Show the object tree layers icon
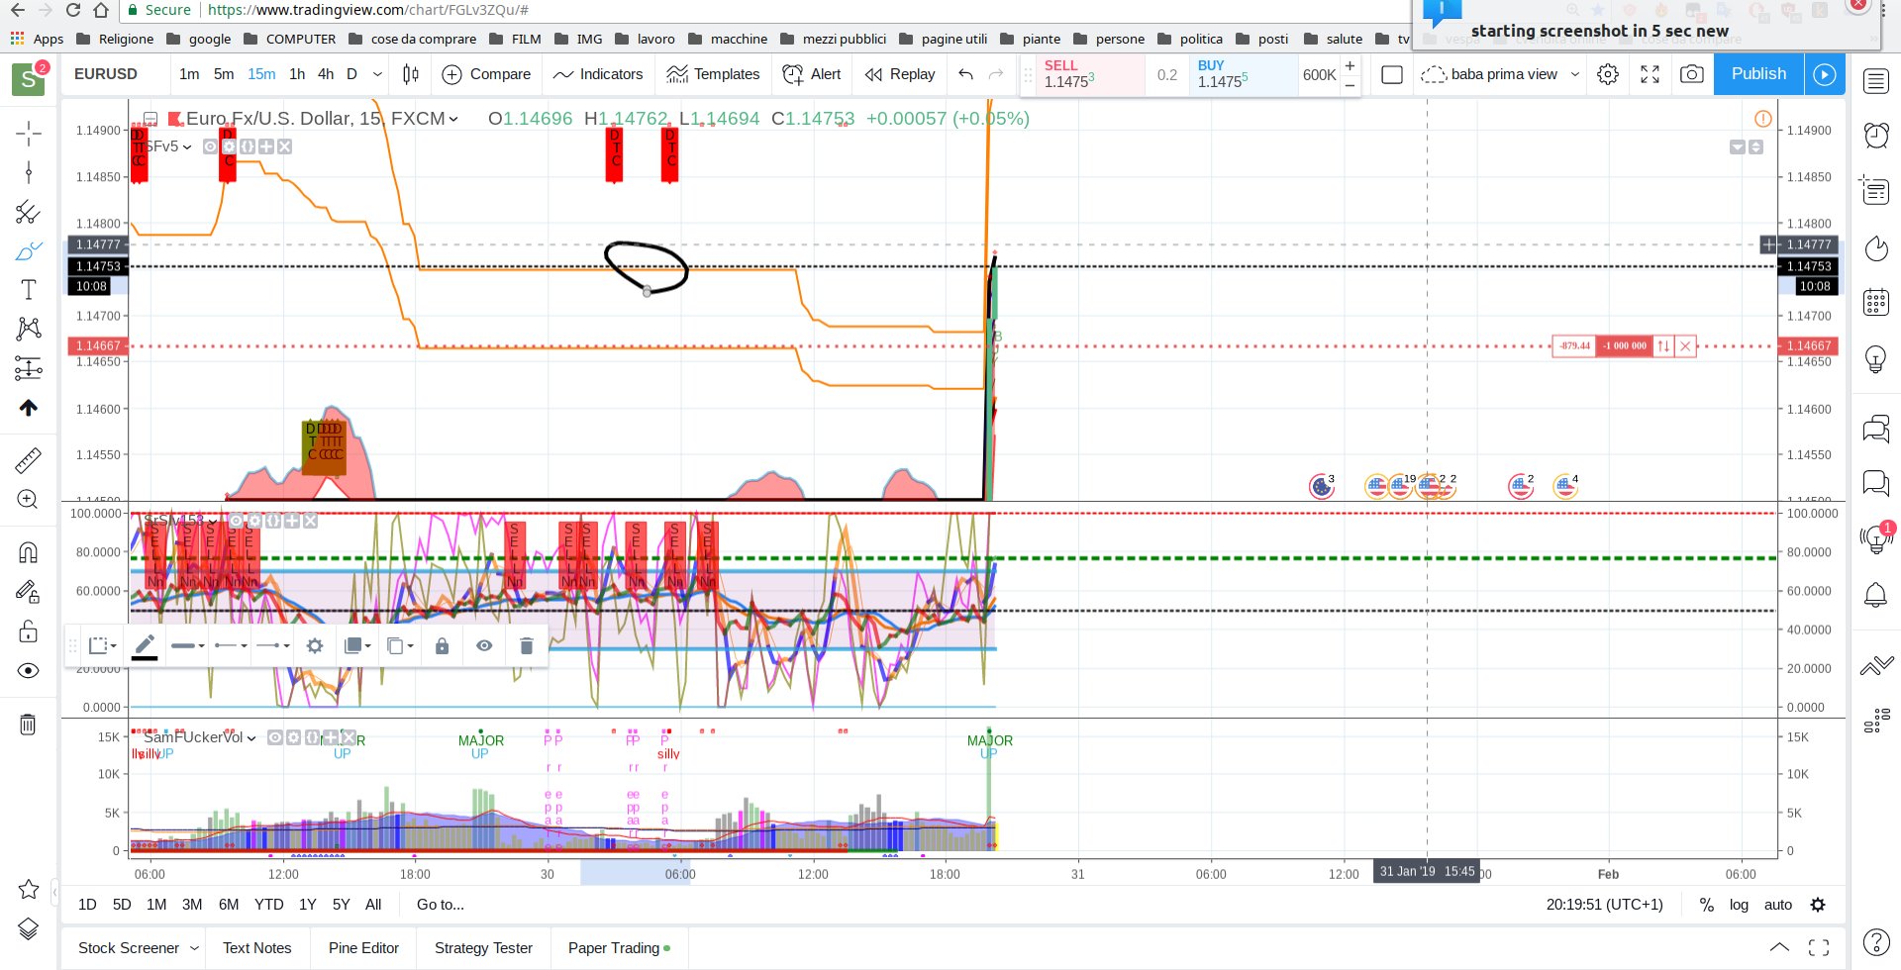This screenshot has height=970, width=1901. pos(29,928)
